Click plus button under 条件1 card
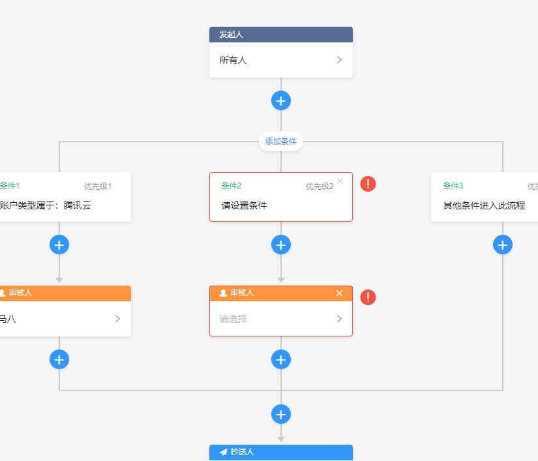538x461 pixels. click(x=59, y=245)
